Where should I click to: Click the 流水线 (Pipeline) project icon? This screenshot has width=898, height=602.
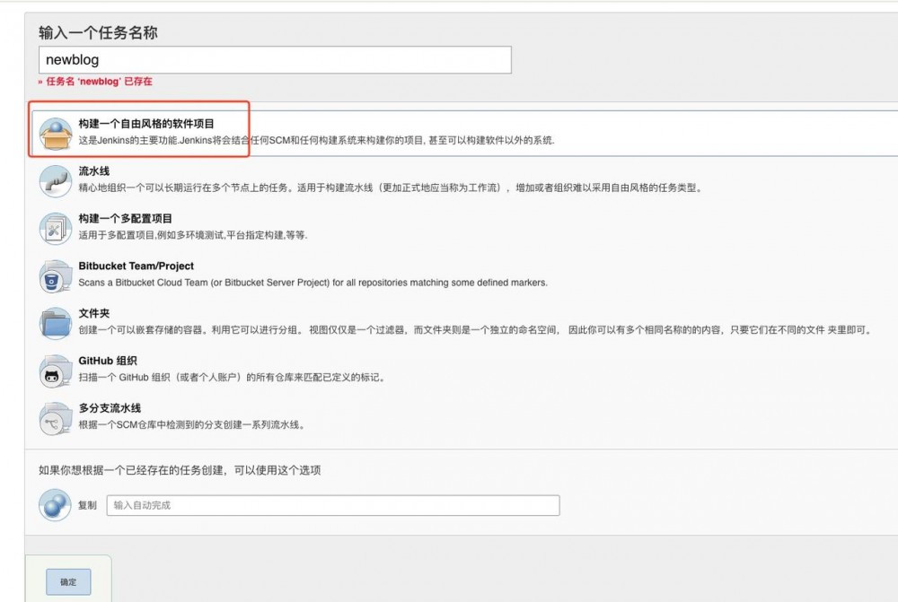pos(56,181)
